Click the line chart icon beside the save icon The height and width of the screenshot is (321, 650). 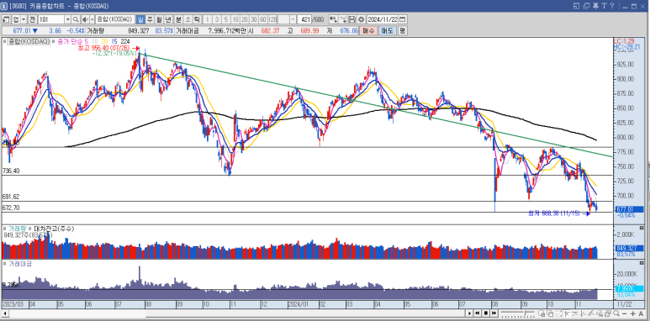(343, 19)
